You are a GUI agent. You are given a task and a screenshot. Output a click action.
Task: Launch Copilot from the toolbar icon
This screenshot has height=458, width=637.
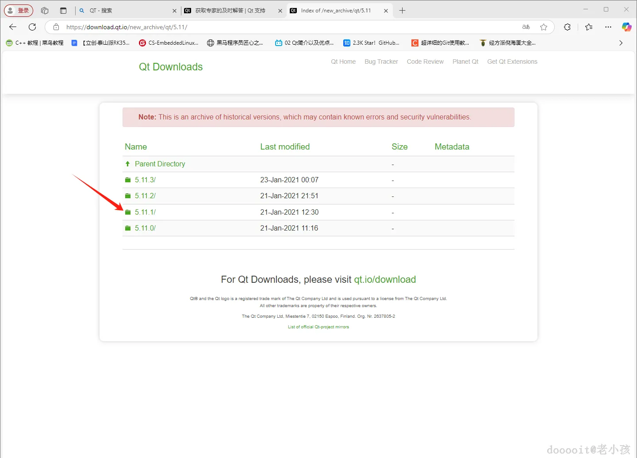(x=627, y=27)
